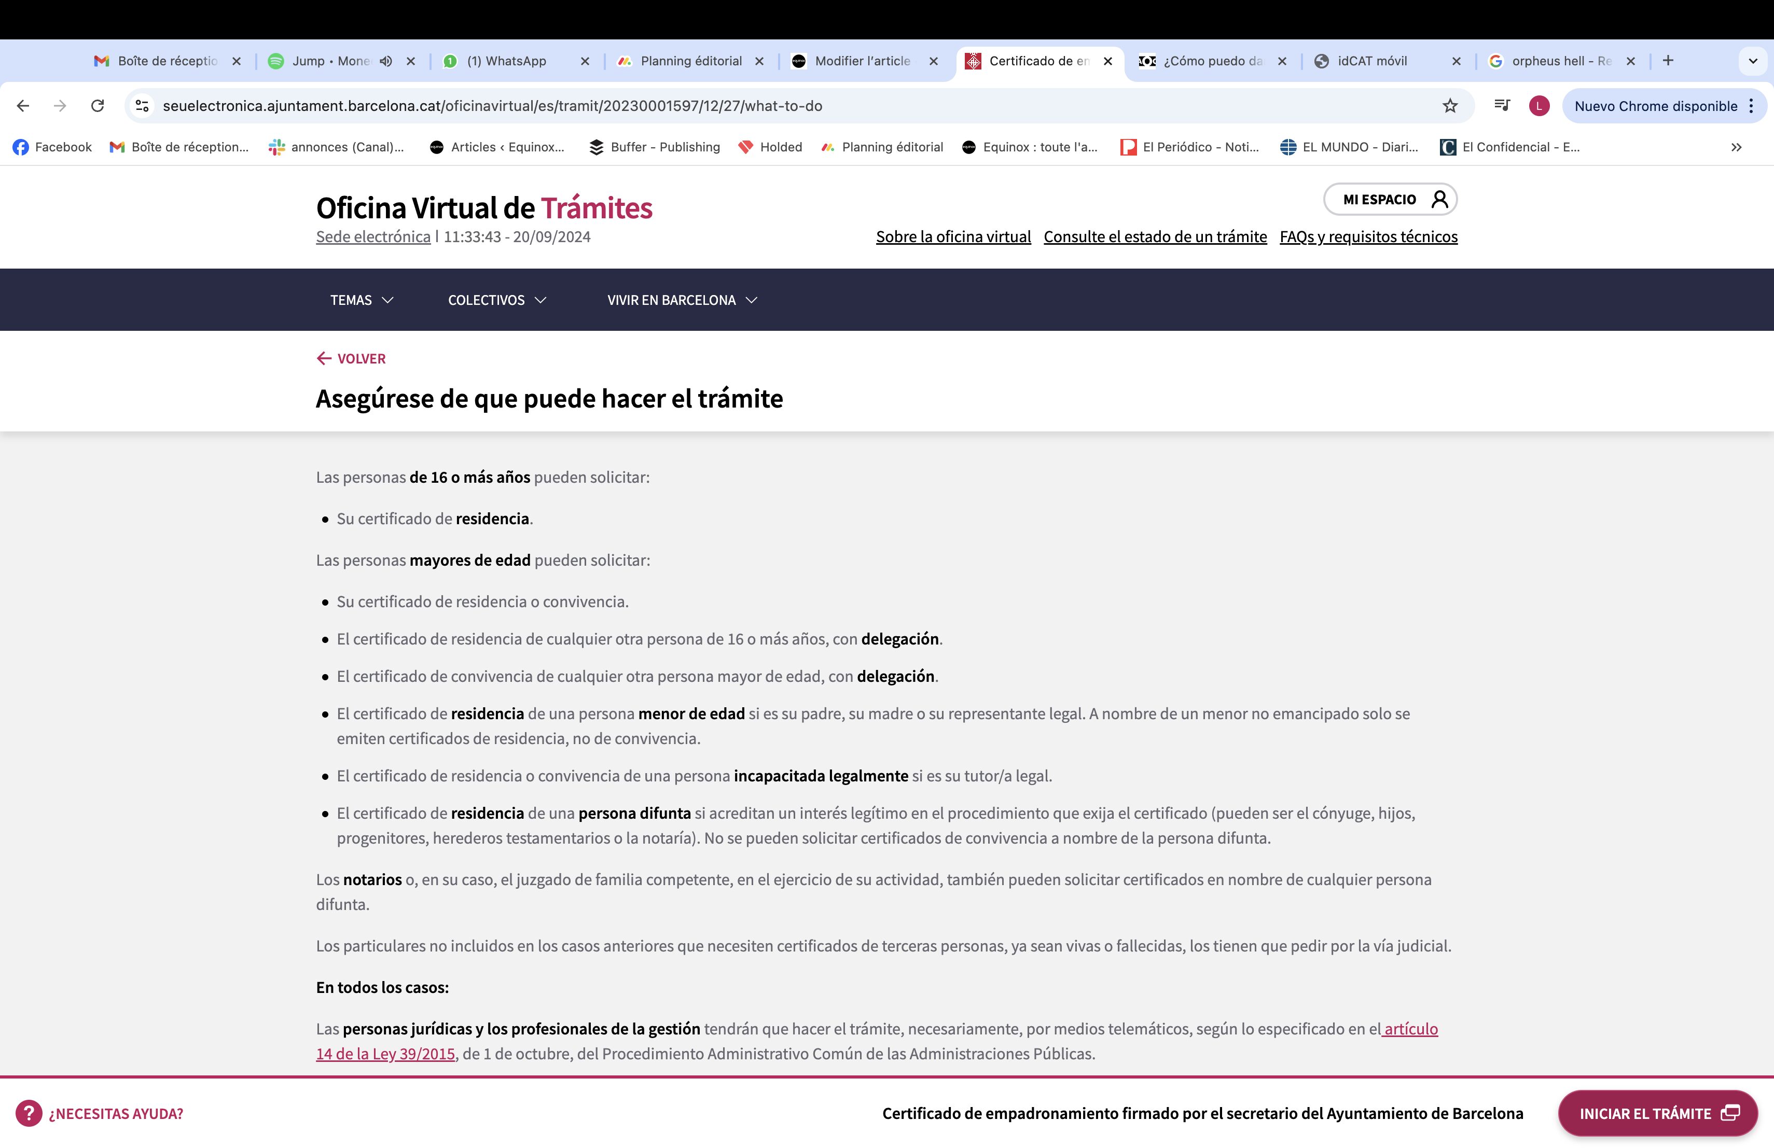
Task: Click the INICIAR EL TRÁMITE button
Action: coord(1658,1113)
